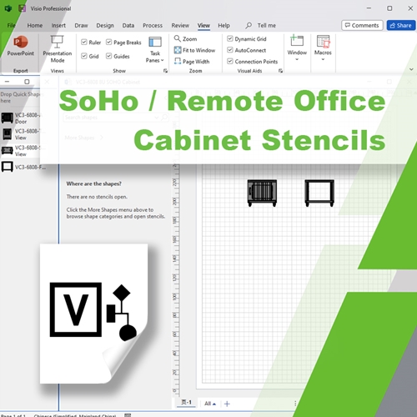This screenshot has width=417, height=417.
Task: Open the Comments pane
Action: 362,25
